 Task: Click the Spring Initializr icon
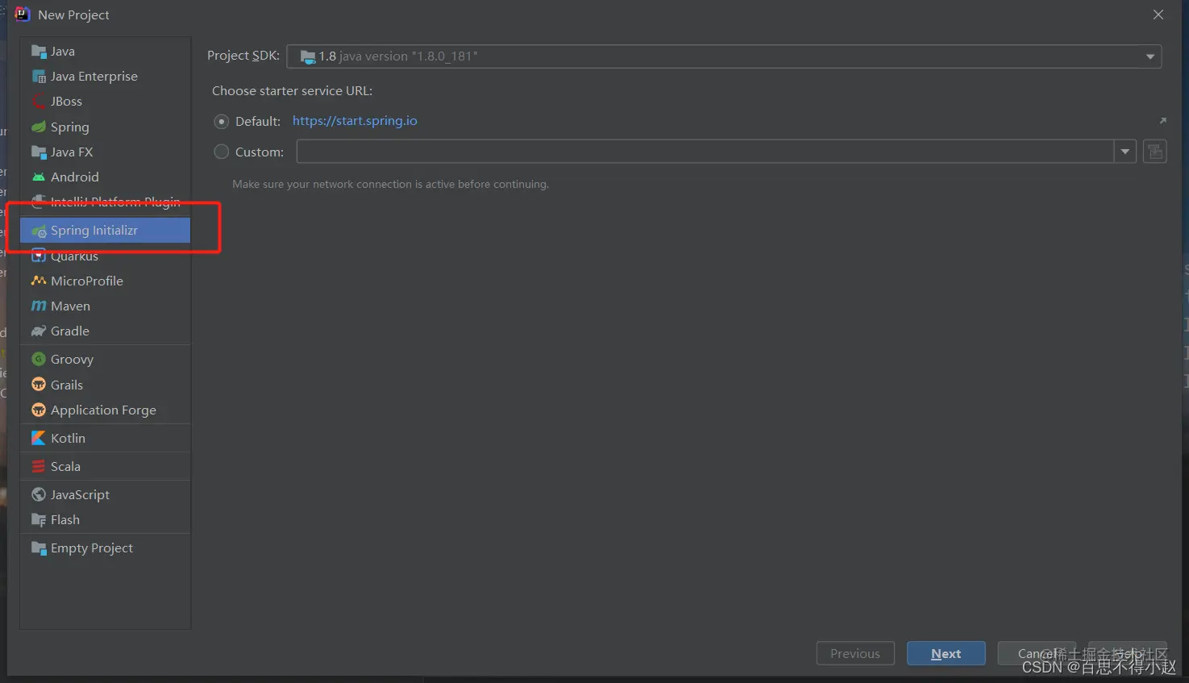pos(38,231)
